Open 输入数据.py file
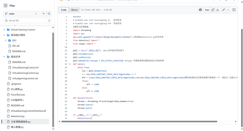The height and width of the screenshot is (131, 243). 17,127
